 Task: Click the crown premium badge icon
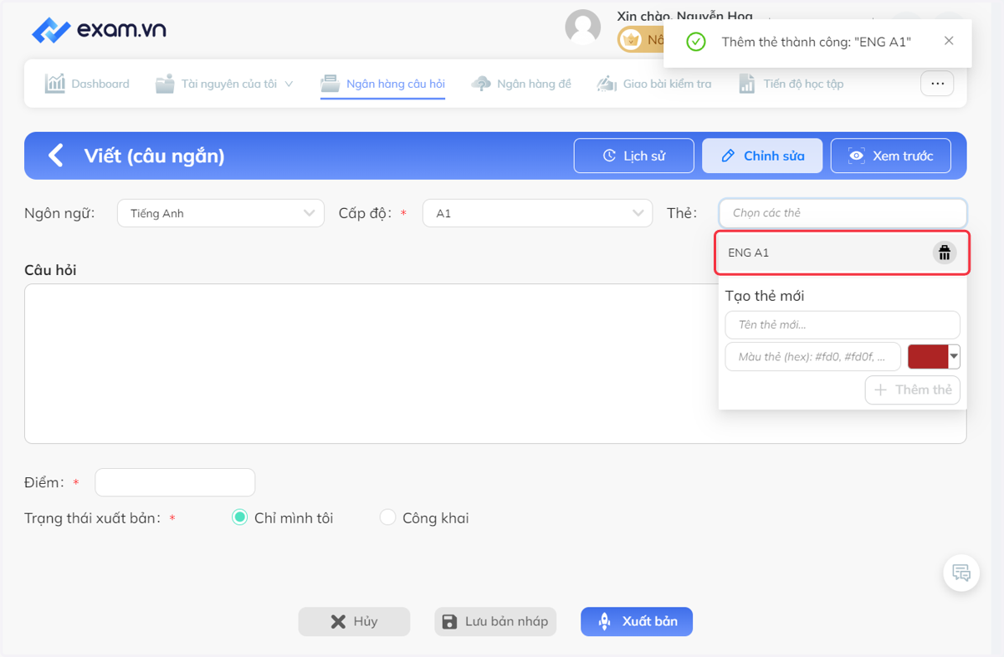pyautogui.click(x=632, y=39)
